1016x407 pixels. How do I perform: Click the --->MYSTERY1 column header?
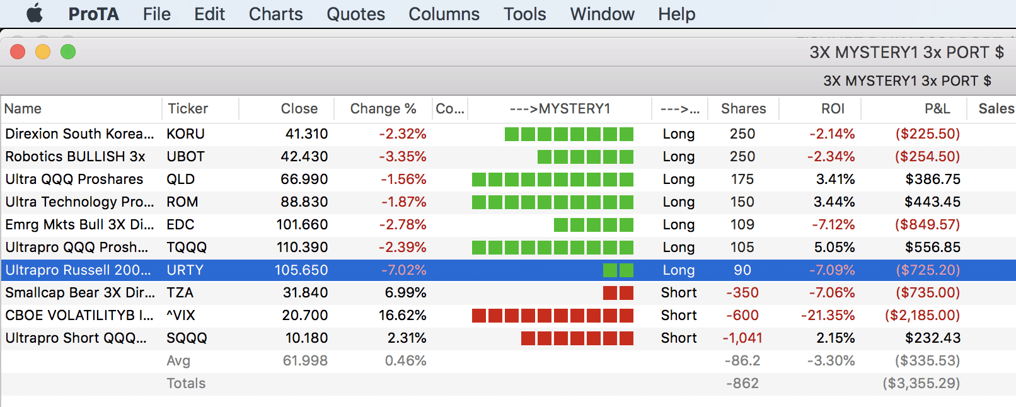point(560,108)
